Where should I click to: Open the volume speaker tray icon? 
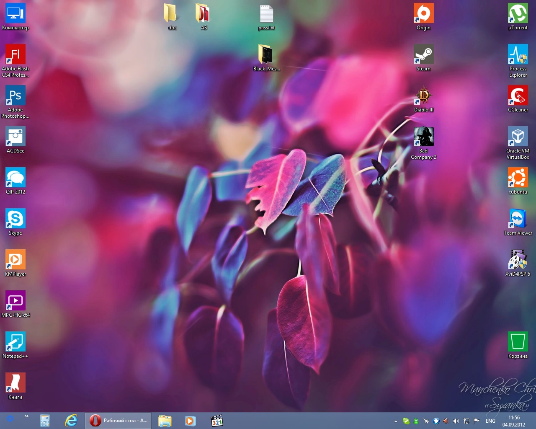(456, 421)
